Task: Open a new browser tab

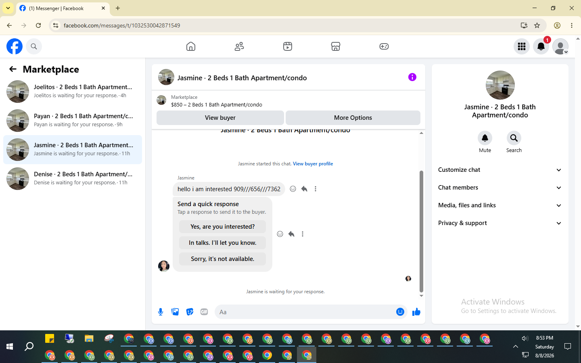Action: click(x=118, y=8)
